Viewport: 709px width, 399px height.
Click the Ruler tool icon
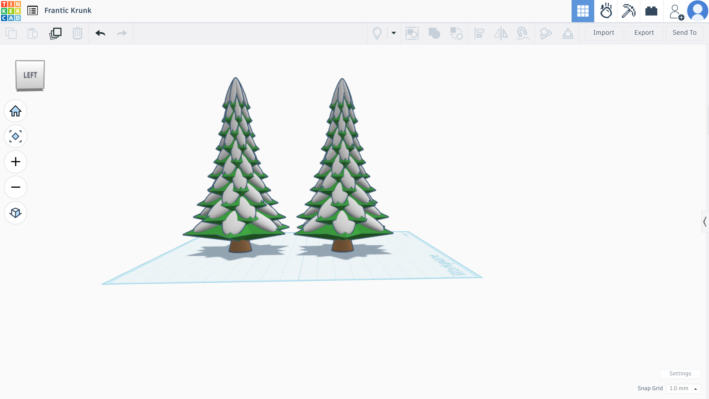[546, 33]
